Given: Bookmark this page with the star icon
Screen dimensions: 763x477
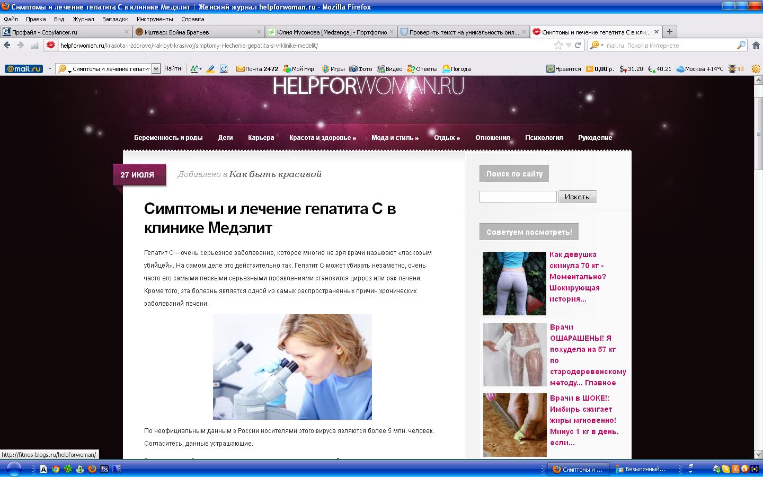Looking at the screenshot, I should tap(558, 46).
